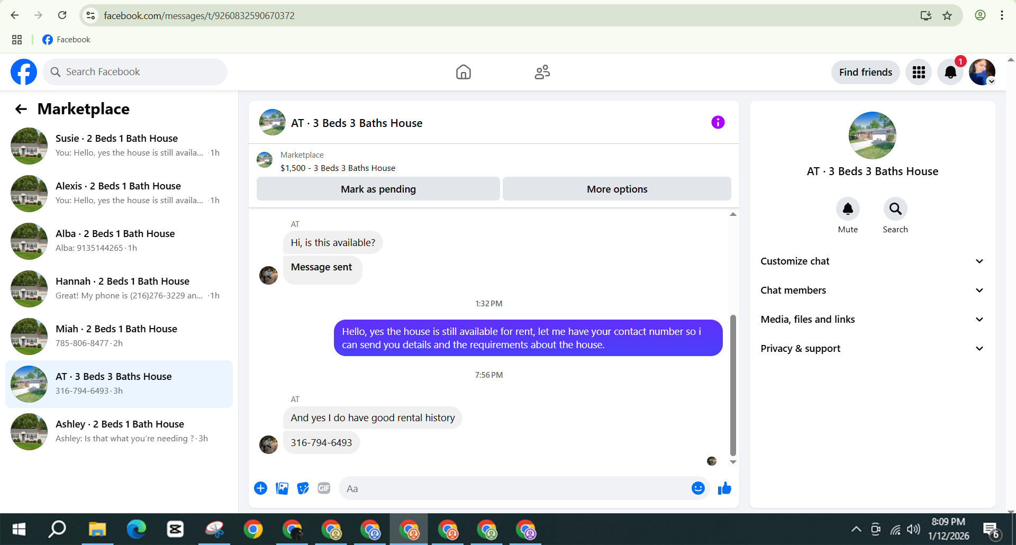Go back using Marketplace back arrow
This screenshot has height=545, width=1016.
21,109
